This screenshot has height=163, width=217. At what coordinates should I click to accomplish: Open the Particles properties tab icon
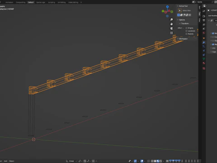point(204,47)
